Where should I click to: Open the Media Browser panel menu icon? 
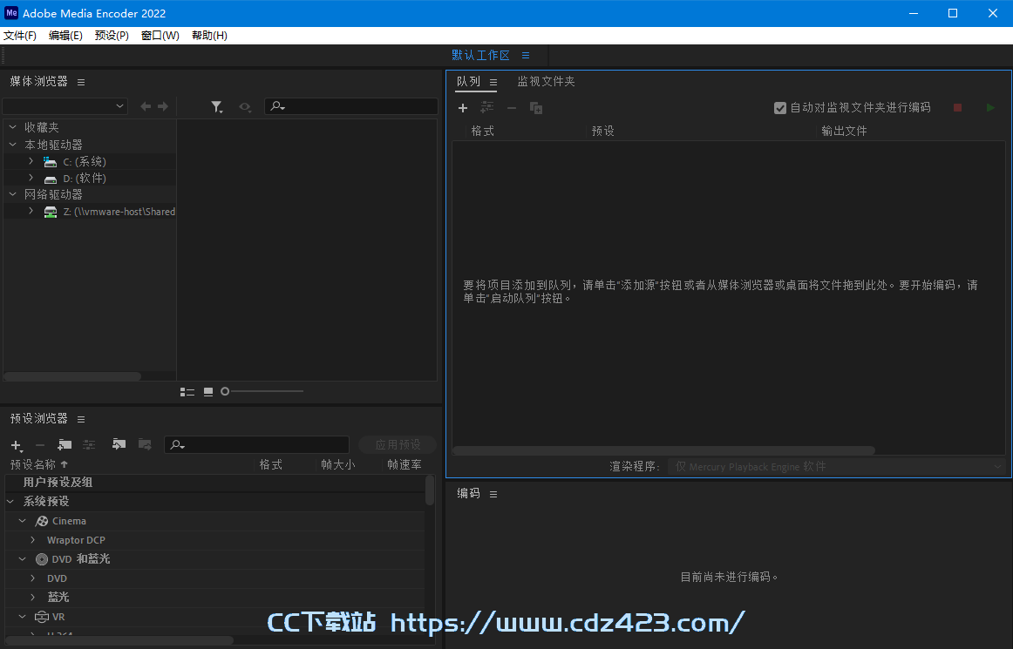click(81, 82)
